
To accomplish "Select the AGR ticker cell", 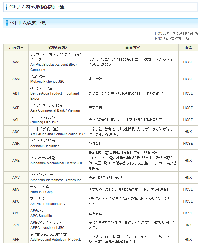I will click(16, 144).
